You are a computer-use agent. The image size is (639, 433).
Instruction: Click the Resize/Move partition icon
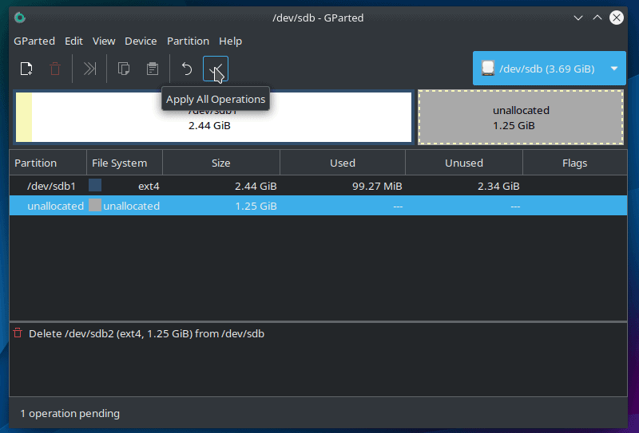tap(90, 69)
